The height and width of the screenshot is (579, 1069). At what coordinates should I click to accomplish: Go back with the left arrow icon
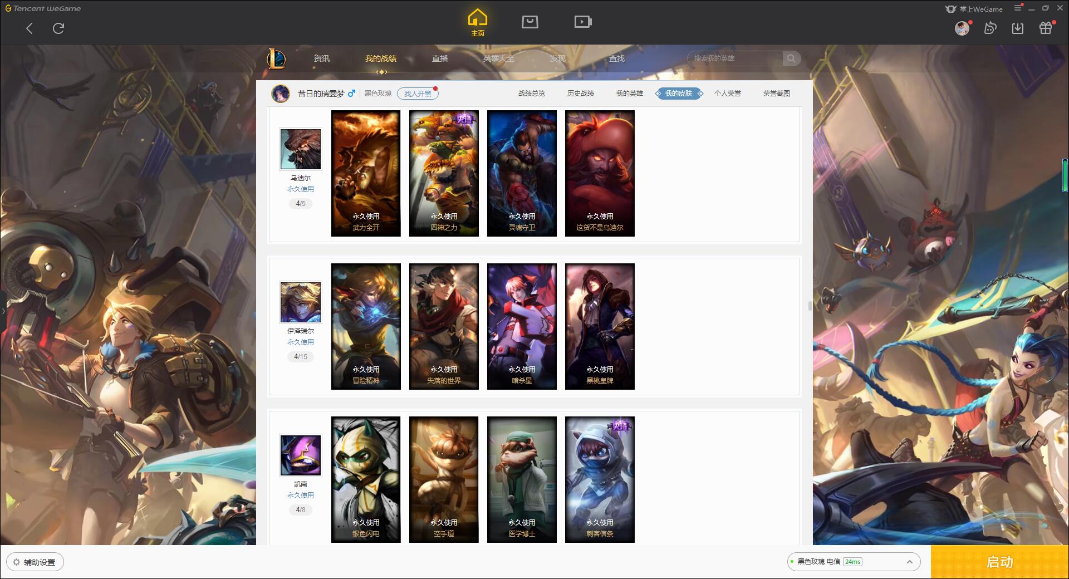pos(30,28)
